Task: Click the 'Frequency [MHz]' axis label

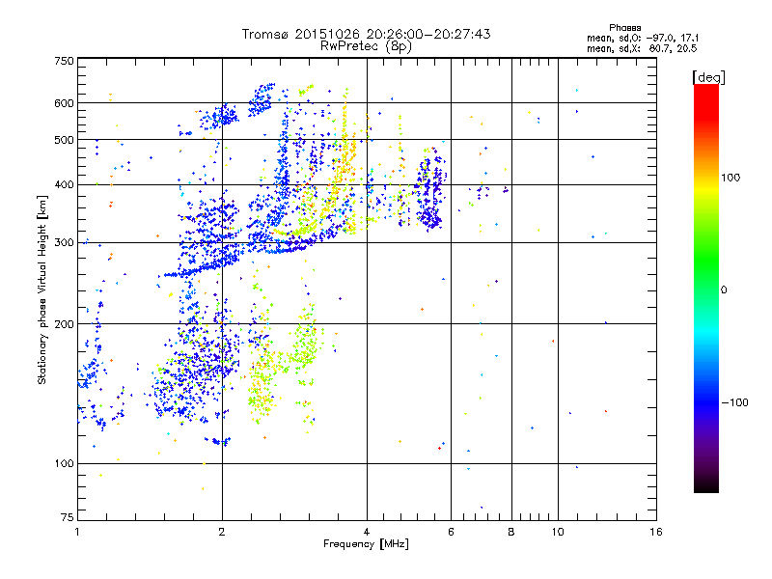Action: [x=366, y=544]
